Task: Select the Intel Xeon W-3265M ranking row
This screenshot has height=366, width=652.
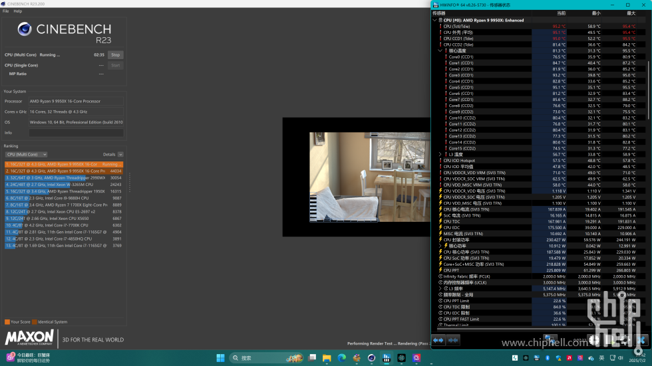Action: pyautogui.click(x=64, y=185)
